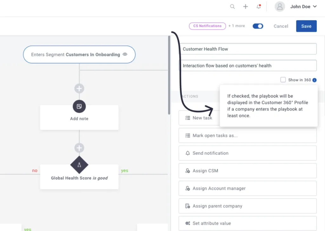The image size is (325, 231).
Task: Add the Set attribute value action
Action: (x=248, y=223)
